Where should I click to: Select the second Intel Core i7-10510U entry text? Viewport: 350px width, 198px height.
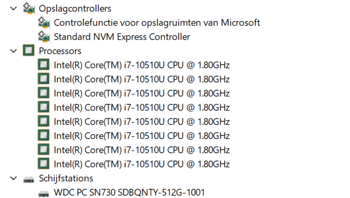tap(142, 79)
